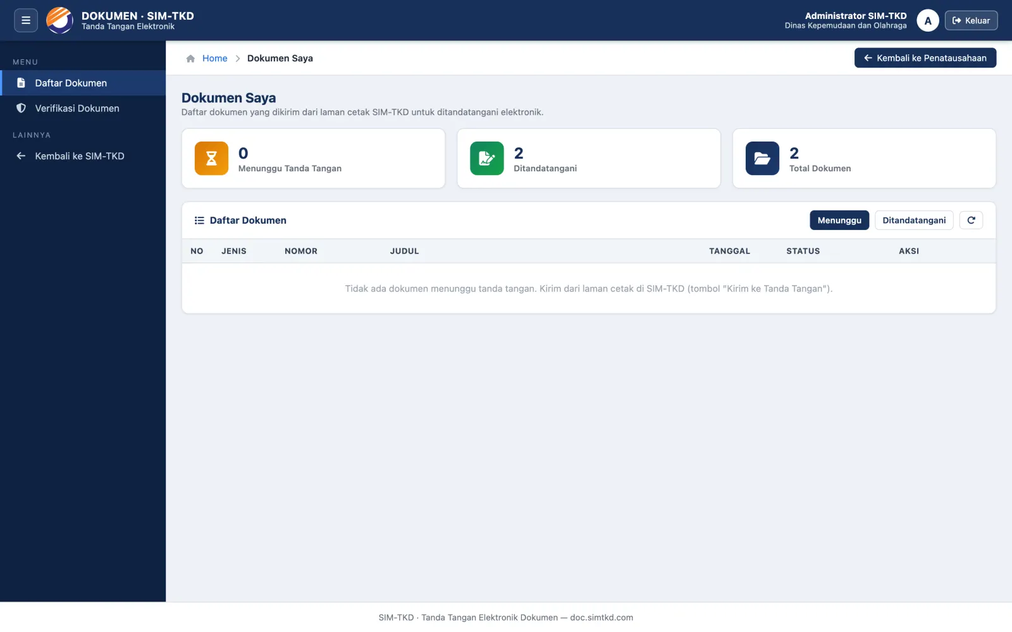Click the AKSI column header
The width and height of the screenshot is (1012, 632).
[x=909, y=251]
